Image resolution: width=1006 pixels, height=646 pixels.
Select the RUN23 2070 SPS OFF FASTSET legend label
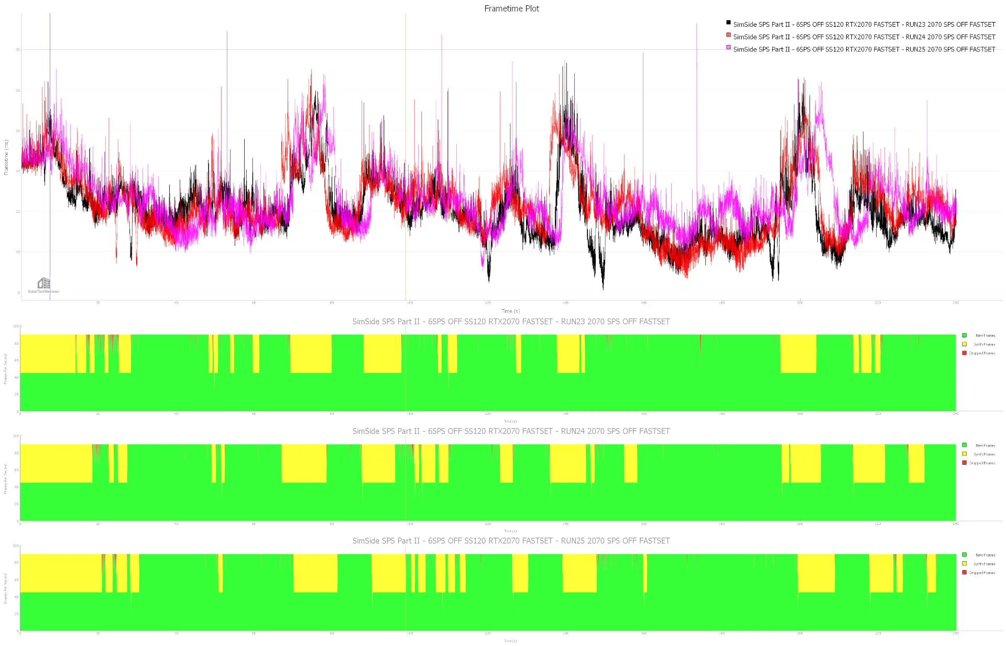[x=864, y=25]
